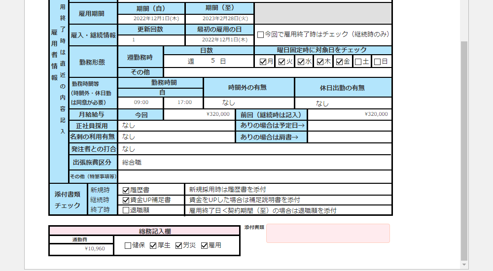Viewport: 493px width, 271px height.
Task: Click the vertical scrollbar on the right
Action: [x=464, y=148]
